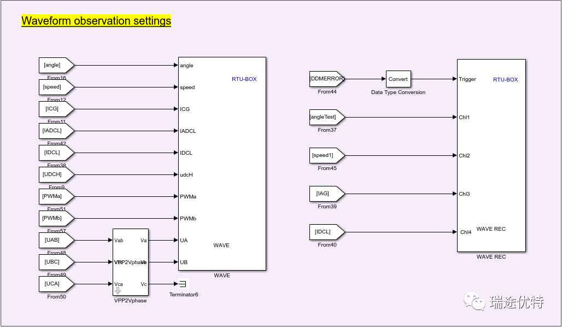Click the down-arrow badge on the VPP2Vphase block
562x327 pixels.
tap(118, 290)
